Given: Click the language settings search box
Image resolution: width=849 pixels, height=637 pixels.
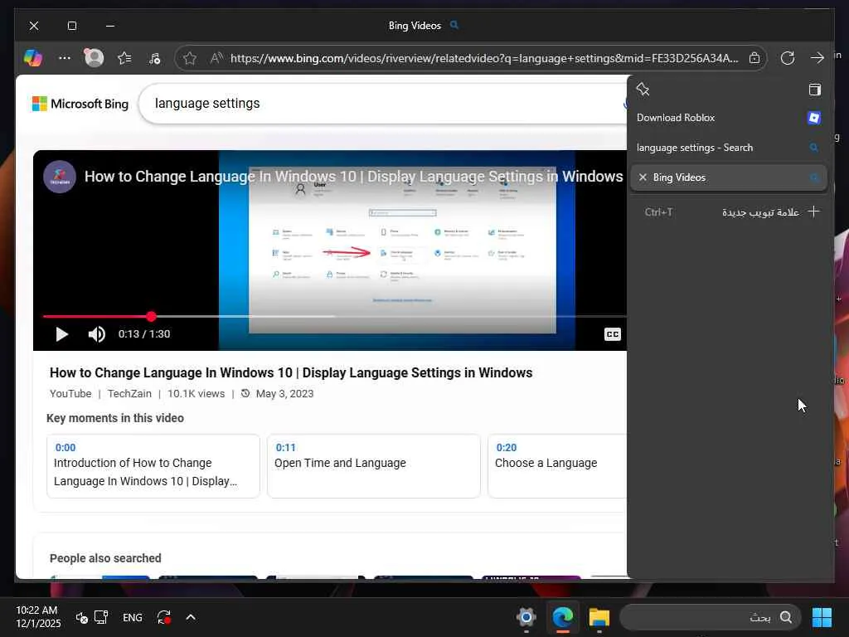Looking at the screenshot, I should pos(381,104).
